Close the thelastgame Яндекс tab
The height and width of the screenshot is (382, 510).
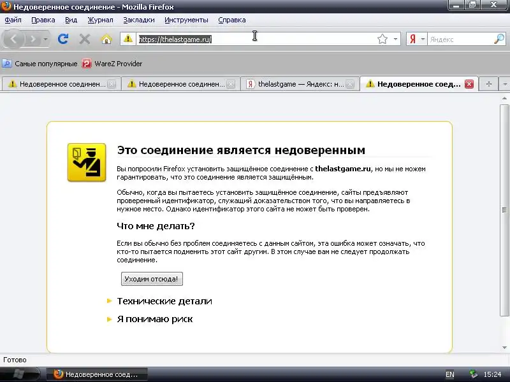click(x=350, y=84)
